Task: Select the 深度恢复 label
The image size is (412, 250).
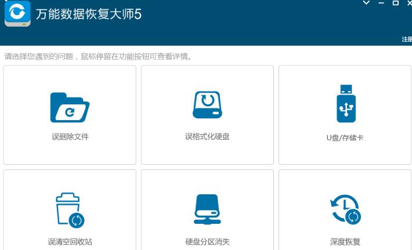Action: (x=345, y=242)
